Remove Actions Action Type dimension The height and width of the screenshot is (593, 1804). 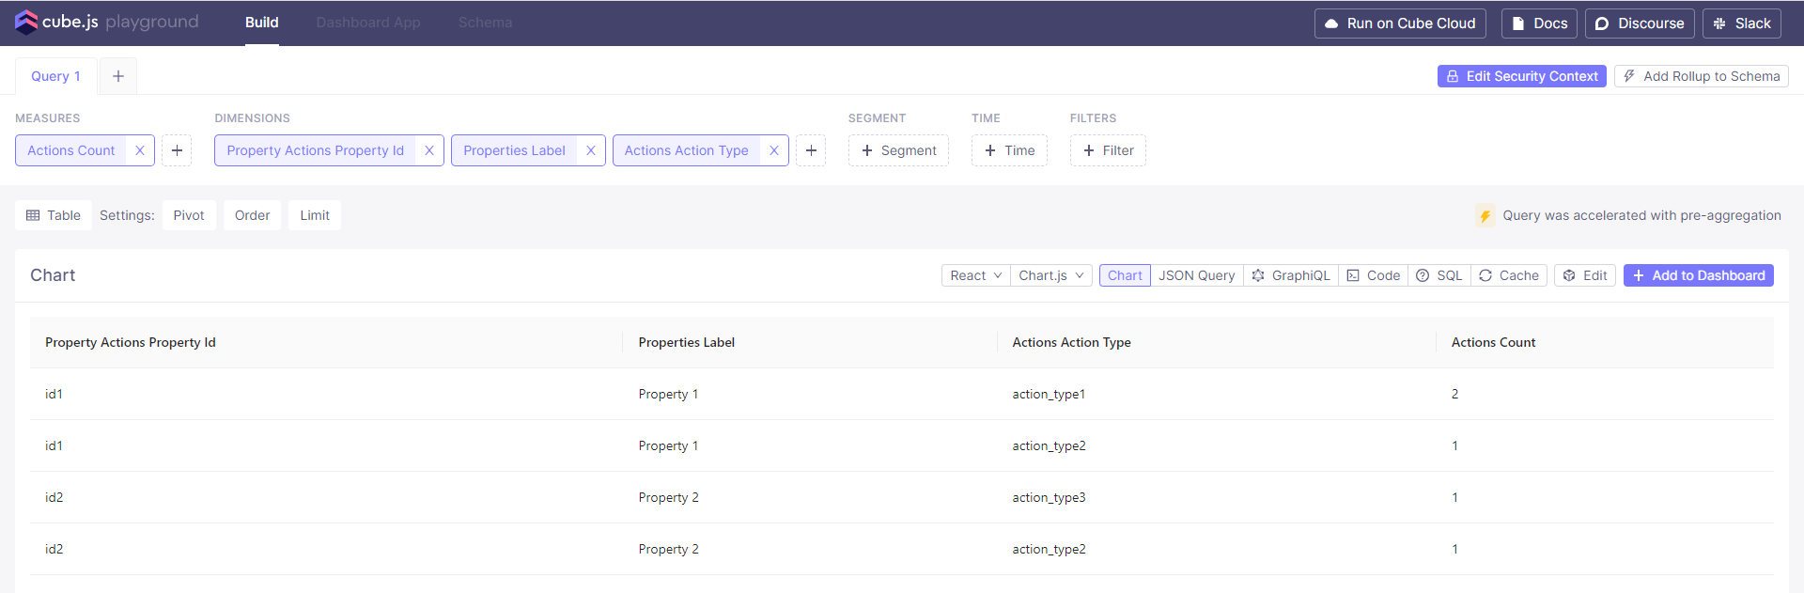click(x=774, y=150)
